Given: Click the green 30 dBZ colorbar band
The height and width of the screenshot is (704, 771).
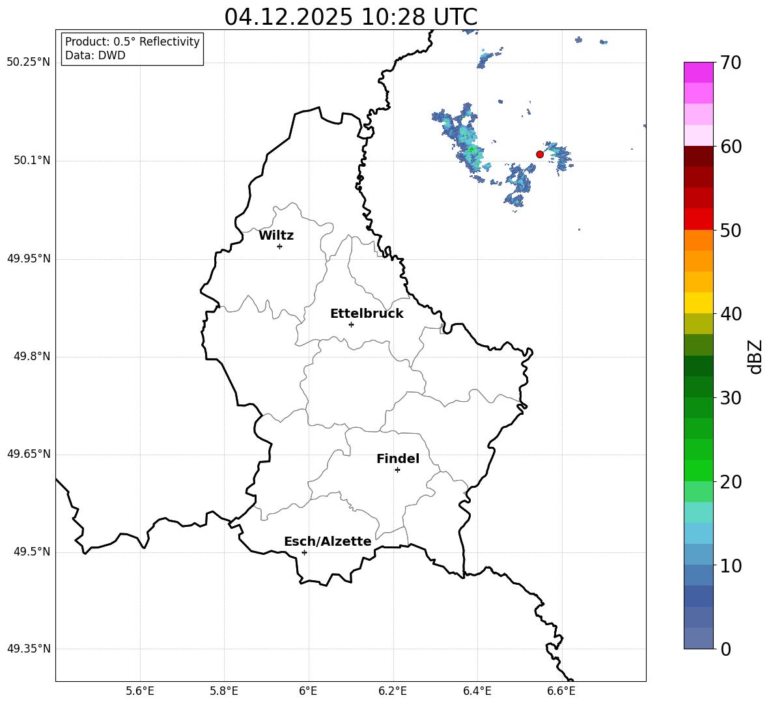Looking at the screenshot, I should point(698,408).
